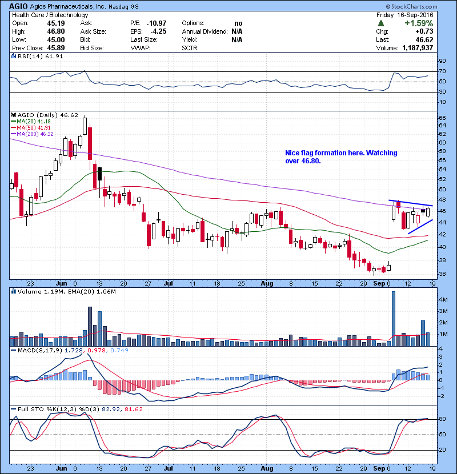Click the Options value no
Viewport: 457px width, 474px height.
click(x=238, y=23)
